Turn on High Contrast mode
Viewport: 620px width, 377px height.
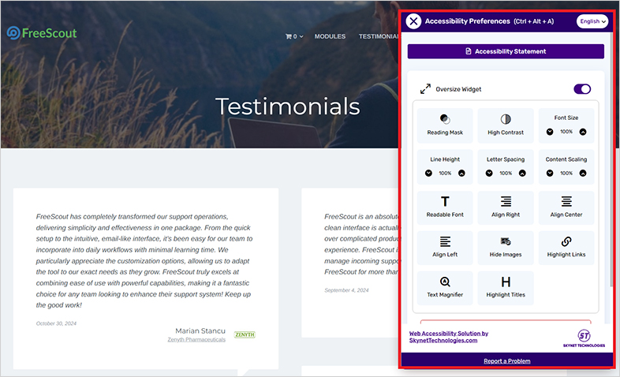tap(506, 125)
